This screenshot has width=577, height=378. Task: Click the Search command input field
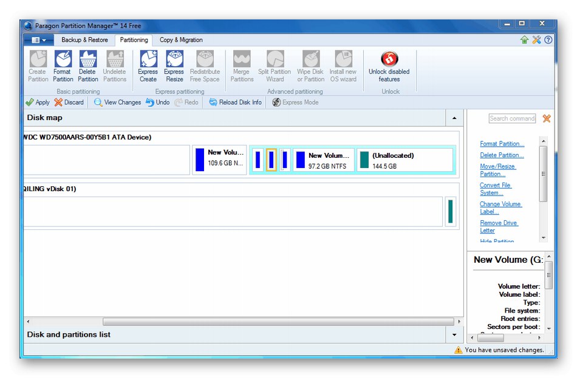pyautogui.click(x=512, y=118)
